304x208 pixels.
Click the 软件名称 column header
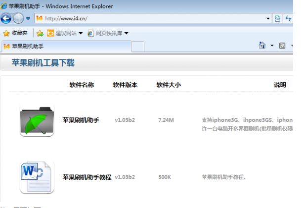pyautogui.click(x=82, y=85)
